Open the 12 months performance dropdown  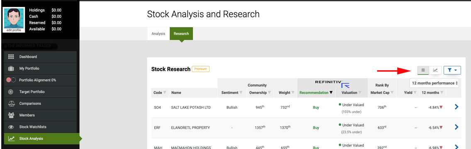point(434,83)
